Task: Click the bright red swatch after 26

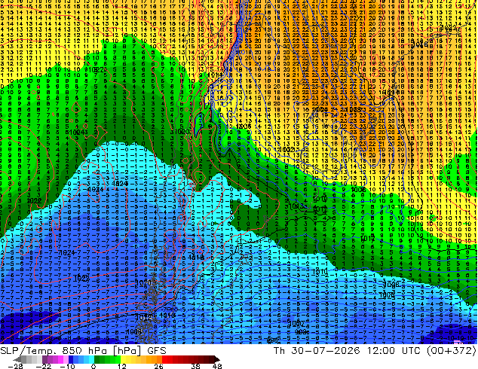Action: [x=164, y=360]
